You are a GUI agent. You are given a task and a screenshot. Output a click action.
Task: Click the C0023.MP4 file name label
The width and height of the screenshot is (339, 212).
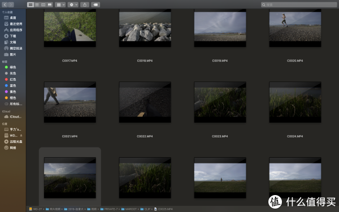tap(220, 136)
